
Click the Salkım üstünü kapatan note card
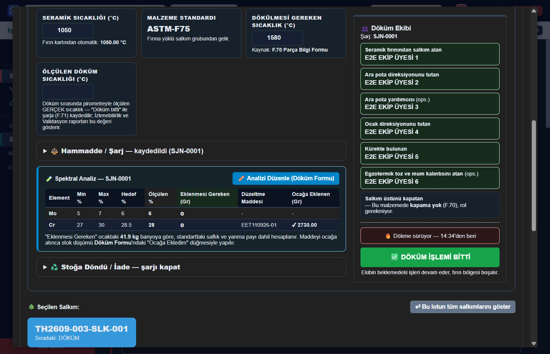(430, 205)
